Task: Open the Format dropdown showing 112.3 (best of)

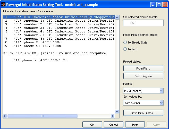Action: (x=143, y=91)
